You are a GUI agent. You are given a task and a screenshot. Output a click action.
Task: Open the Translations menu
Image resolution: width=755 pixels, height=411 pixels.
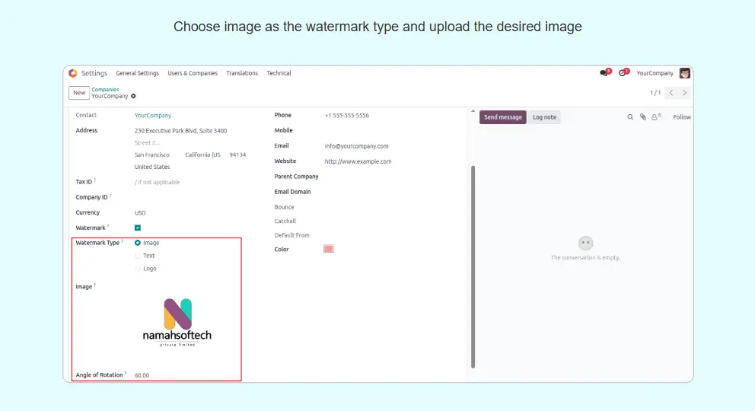242,73
